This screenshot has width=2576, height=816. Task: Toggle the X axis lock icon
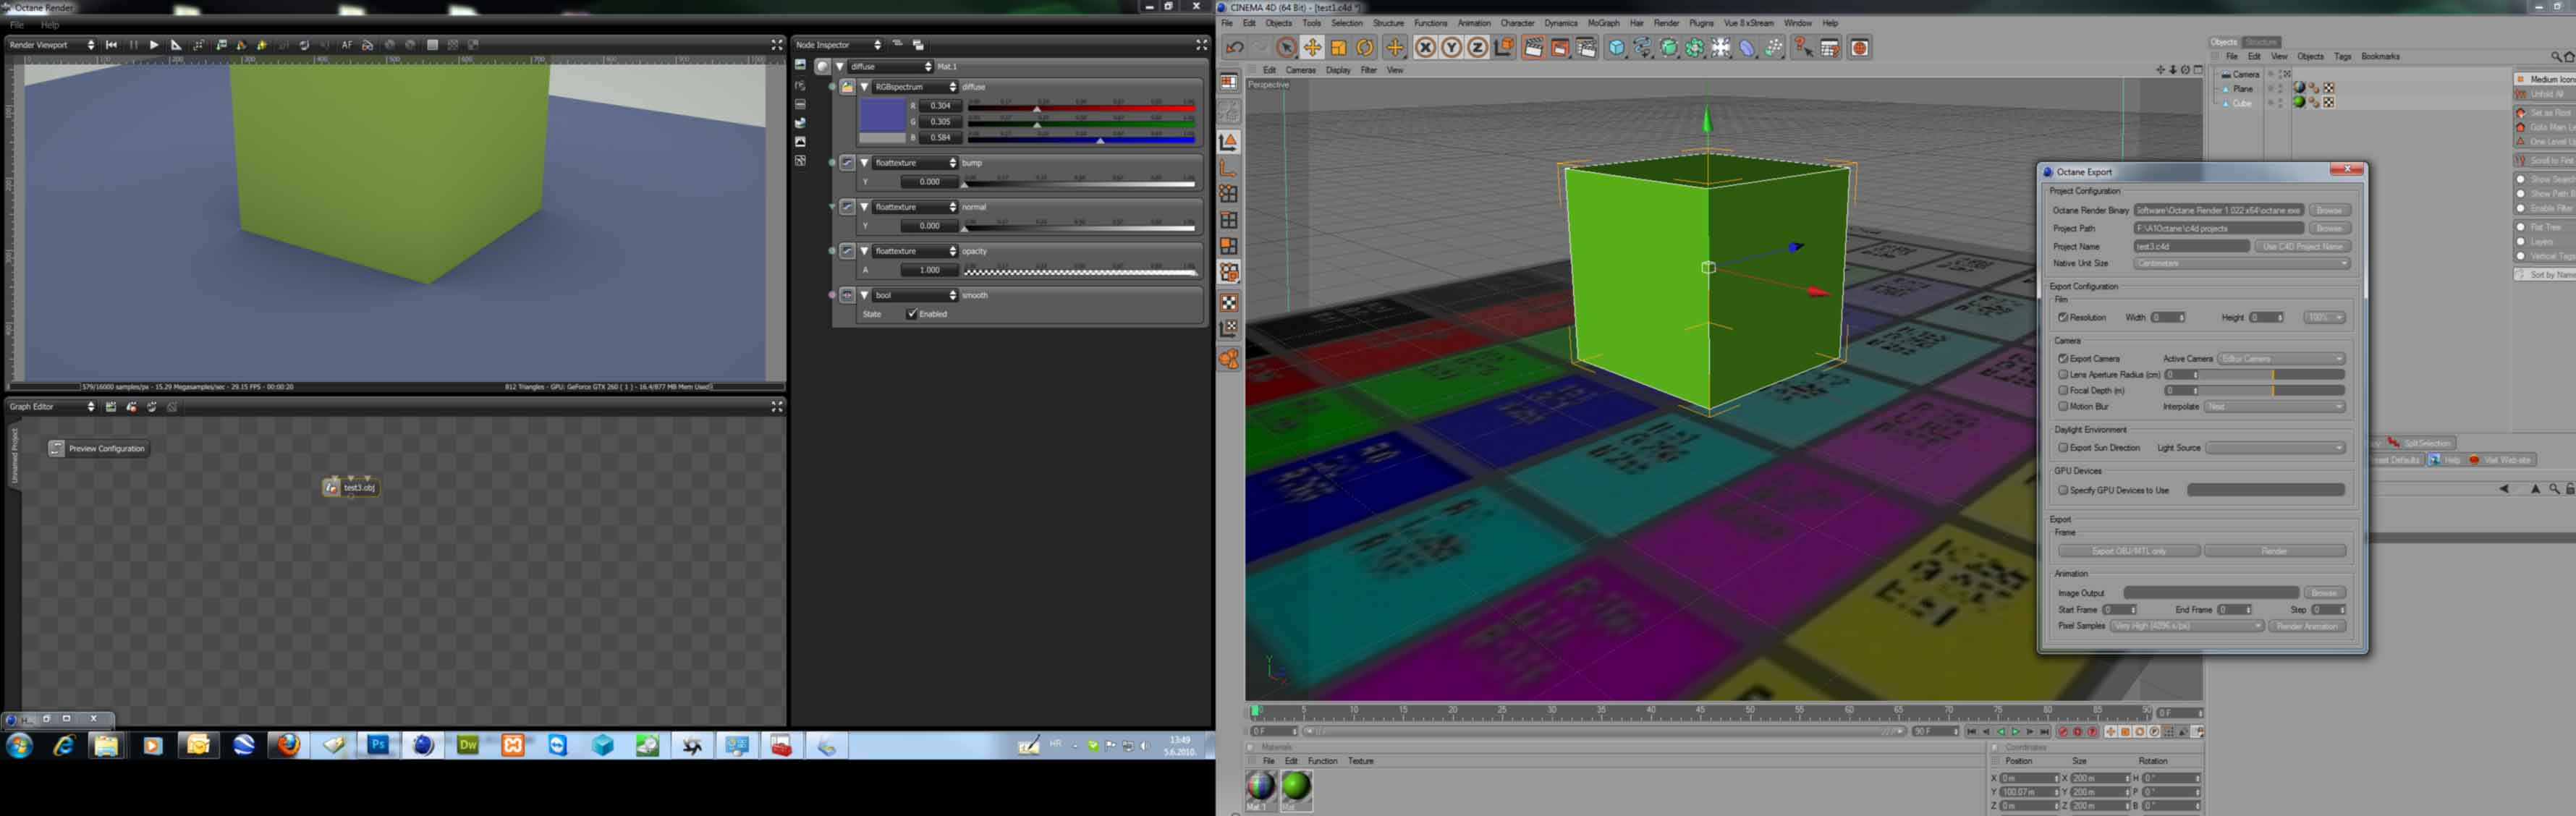[x=1425, y=47]
